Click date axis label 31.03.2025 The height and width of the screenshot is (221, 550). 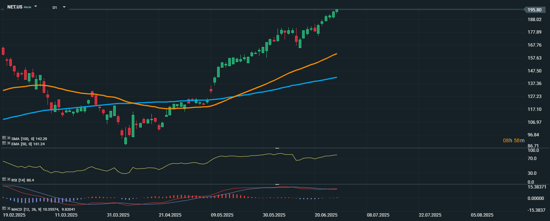pyautogui.click(x=118, y=215)
